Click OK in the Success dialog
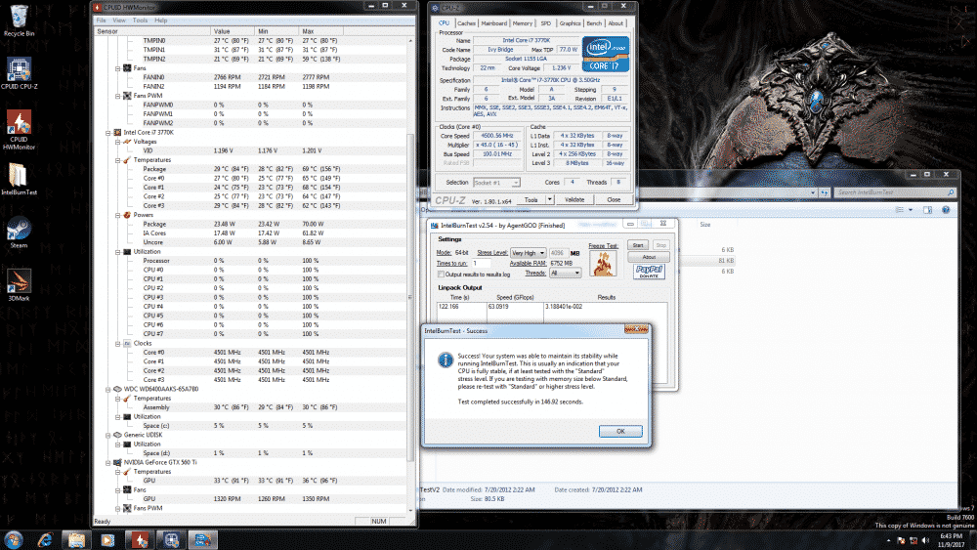977x550 pixels. click(x=620, y=431)
